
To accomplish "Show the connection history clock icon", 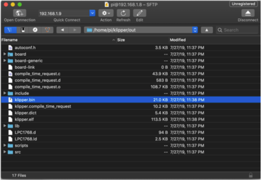I will 35,30.
